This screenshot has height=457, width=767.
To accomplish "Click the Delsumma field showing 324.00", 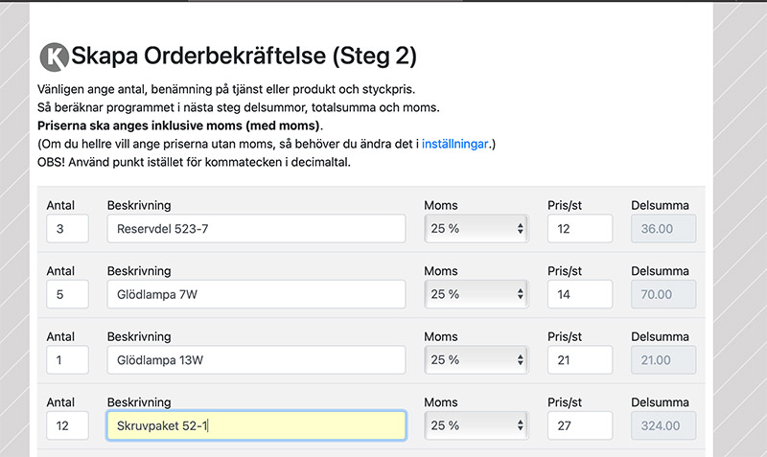I will tap(663, 425).
